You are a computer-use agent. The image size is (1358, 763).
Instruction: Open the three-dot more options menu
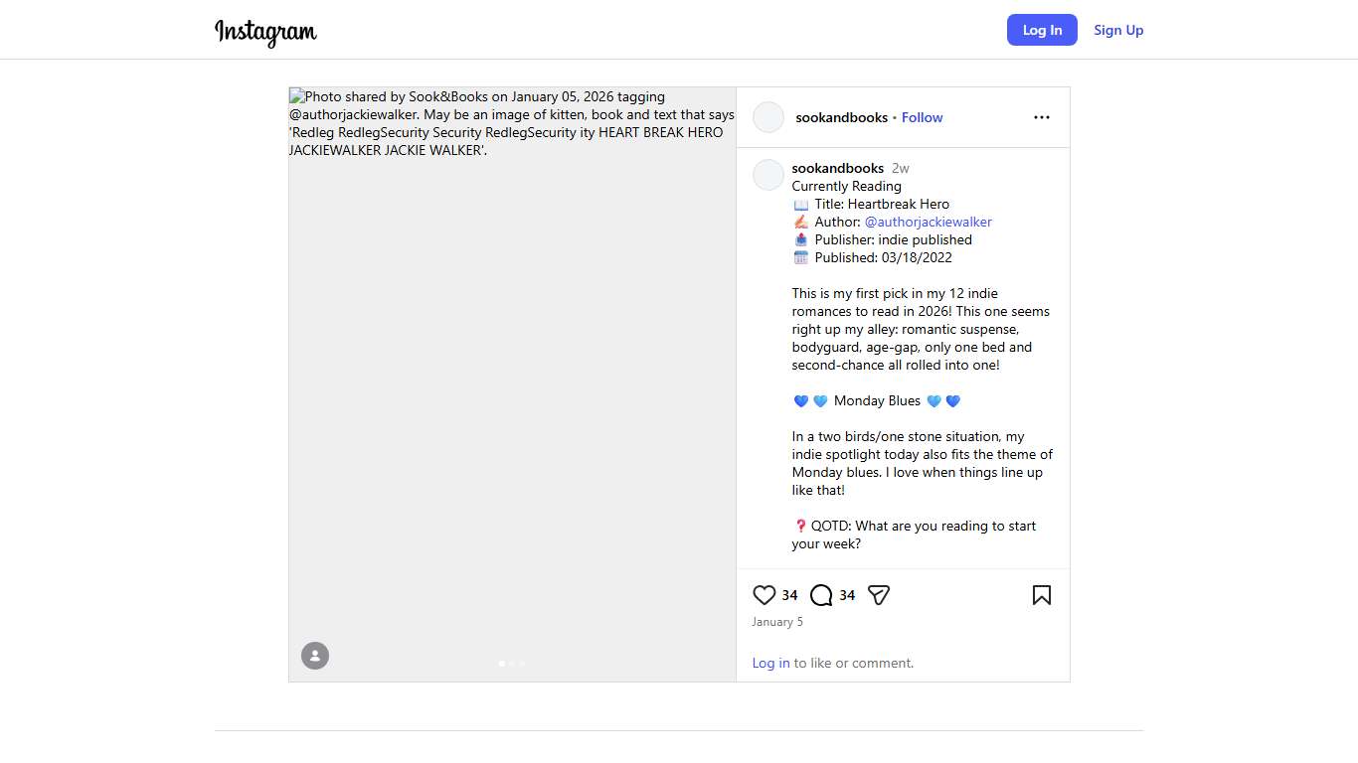[1041, 117]
